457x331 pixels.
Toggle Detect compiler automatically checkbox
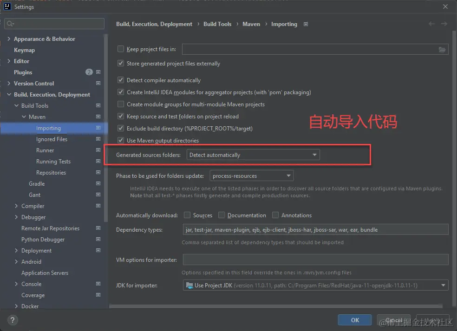tap(120, 80)
